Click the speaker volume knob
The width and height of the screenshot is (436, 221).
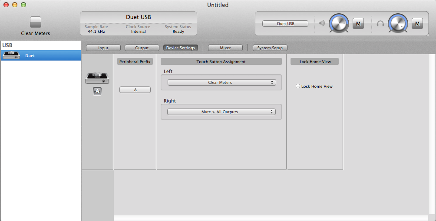tap(339, 23)
